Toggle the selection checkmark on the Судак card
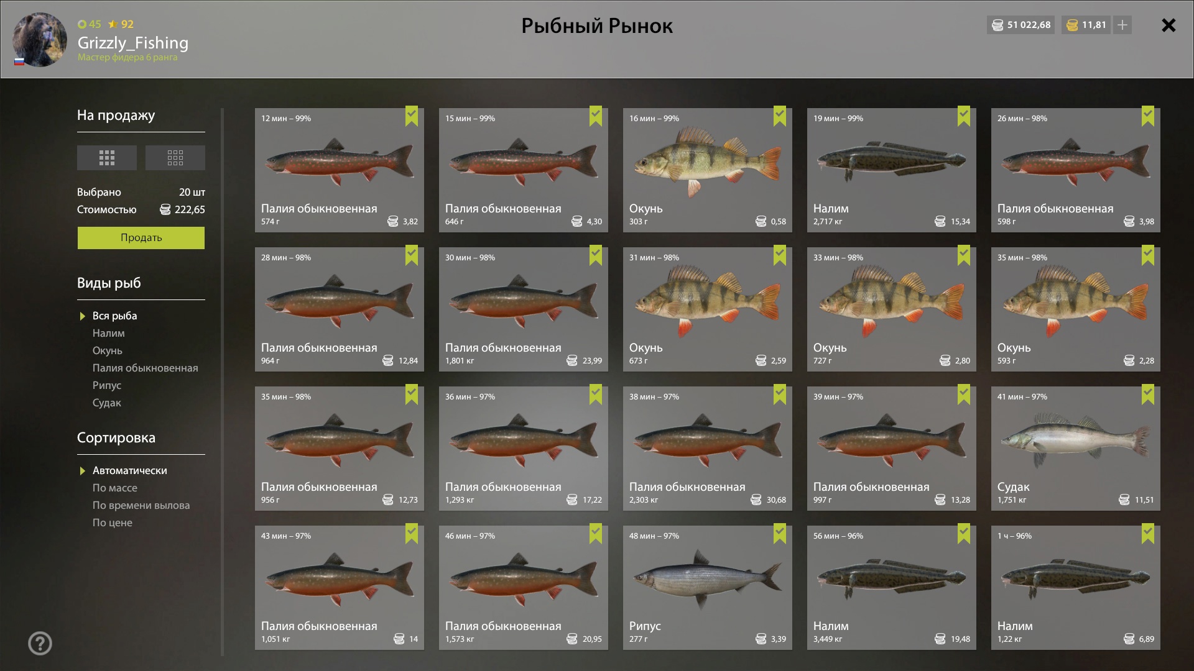The width and height of the screenshot is (1194, 671). [1148, 395]
